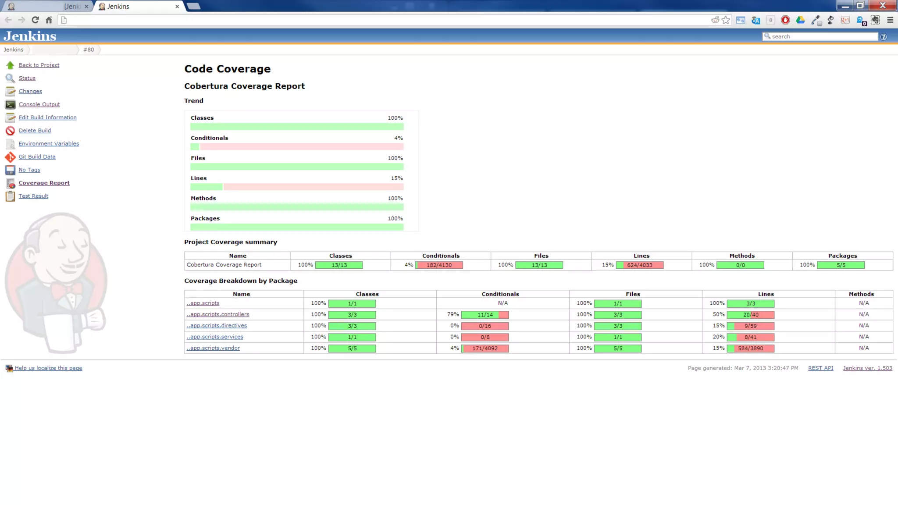This screenshot has width=898, height=505.
Task: Click the Test Result clipboard icon
Action: [x=10, y=196]
